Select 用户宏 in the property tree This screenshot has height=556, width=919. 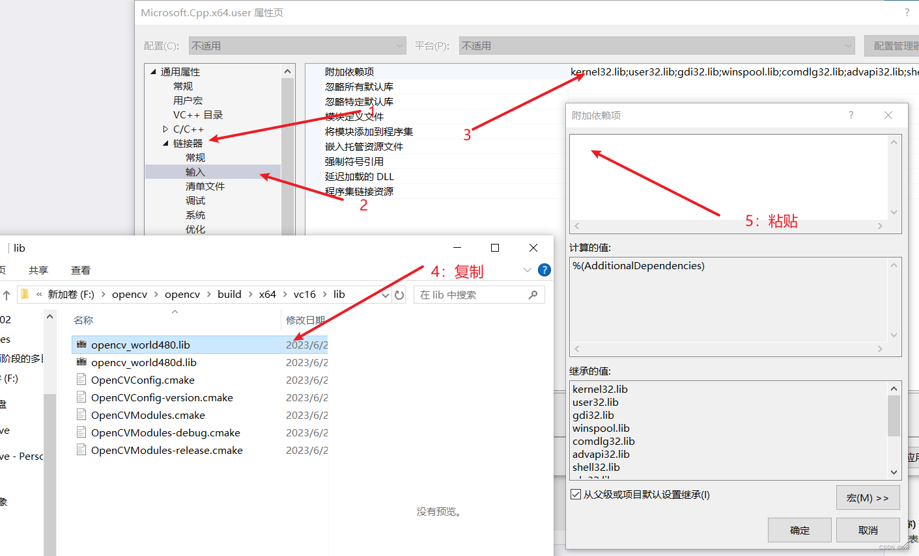[188, 101]
